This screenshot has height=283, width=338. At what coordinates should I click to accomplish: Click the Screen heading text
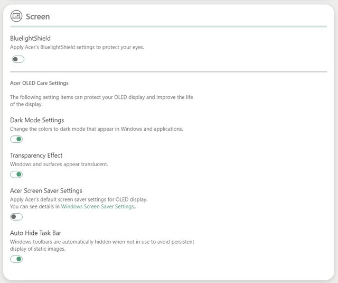pyautogui.click(x=37, y=16)
